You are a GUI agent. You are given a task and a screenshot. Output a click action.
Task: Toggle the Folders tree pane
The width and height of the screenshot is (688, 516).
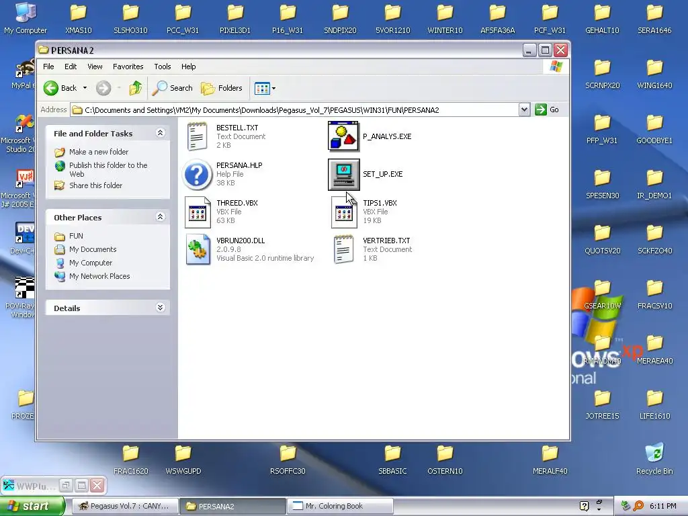point(222,88)
